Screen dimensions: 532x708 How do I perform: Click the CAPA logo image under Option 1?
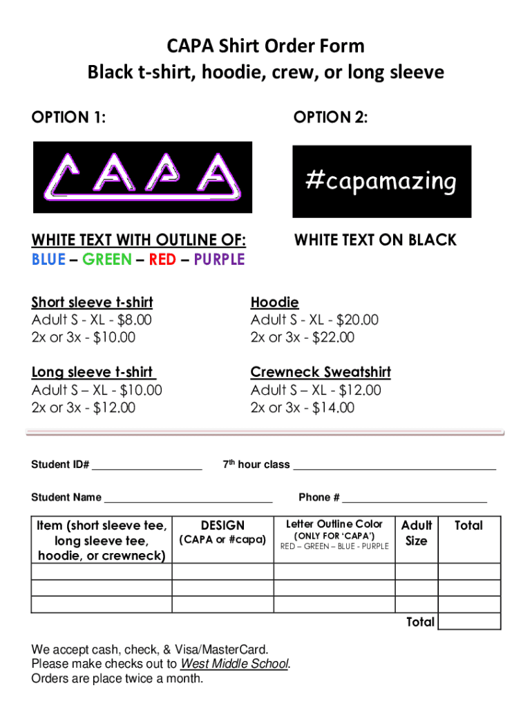point(143,177)
